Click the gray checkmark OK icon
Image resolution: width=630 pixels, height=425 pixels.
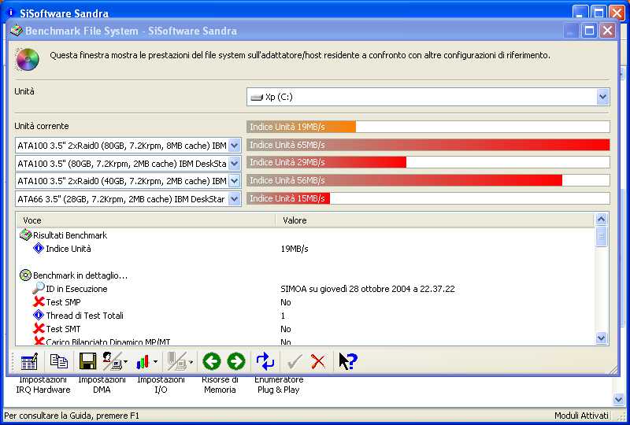[x=294, y=361]
